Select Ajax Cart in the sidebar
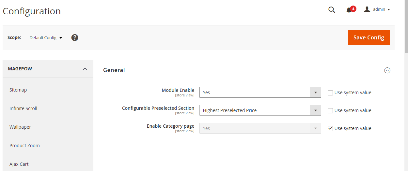Viewport: 408px width, 171px height. coord(19,164)
